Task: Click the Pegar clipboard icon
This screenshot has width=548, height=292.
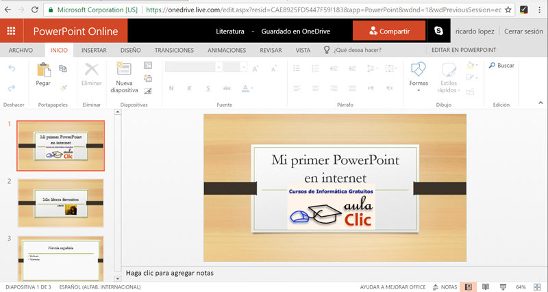Action: click(x=44, y=70)
